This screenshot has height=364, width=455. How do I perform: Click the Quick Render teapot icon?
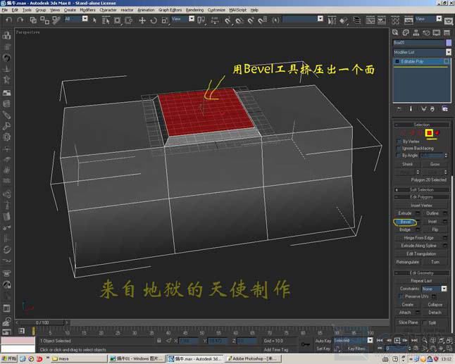(x=449, y=20)
